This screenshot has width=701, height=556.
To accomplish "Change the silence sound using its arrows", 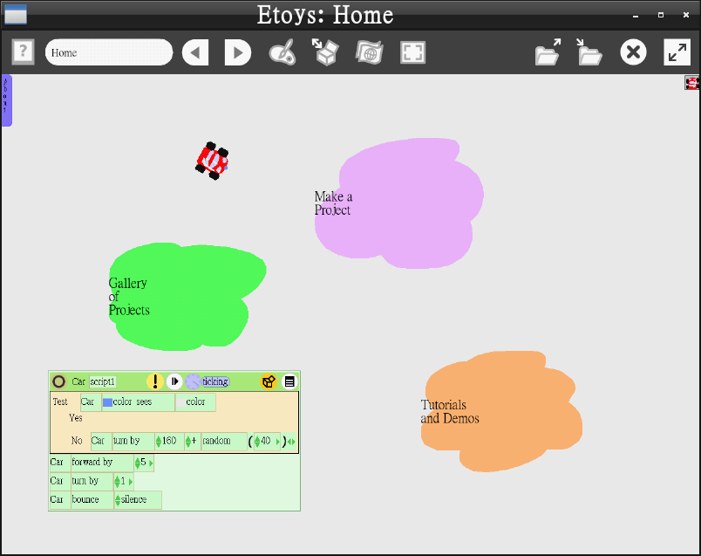I will (118, 500).
